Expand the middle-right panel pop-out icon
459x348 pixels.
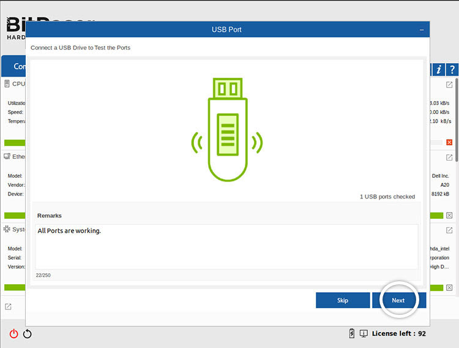tap(449, 157)
